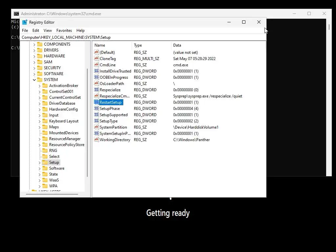Sort values by Name column header
The width and height of the screenshot is (336, 252).
click(112, 45)
